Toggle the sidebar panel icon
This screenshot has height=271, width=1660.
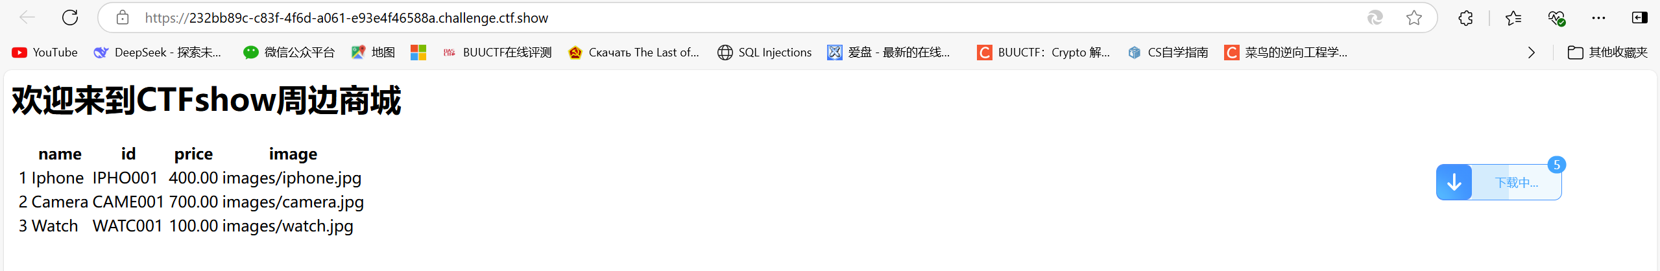pos(1639,18)
